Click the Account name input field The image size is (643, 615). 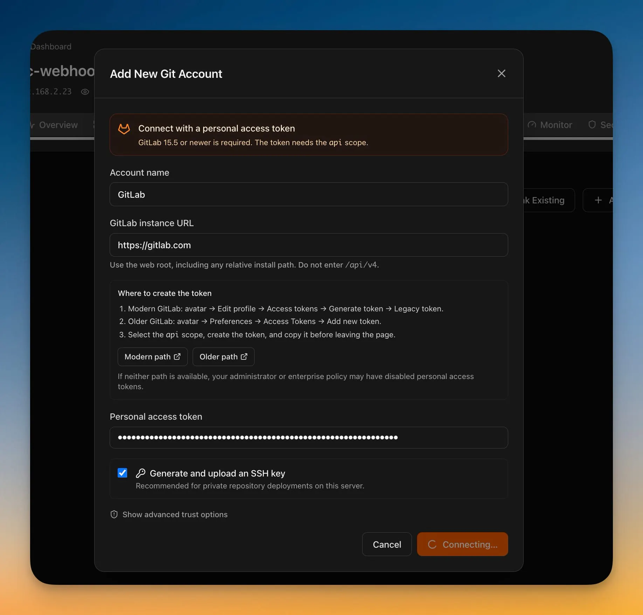coord(309,194)
